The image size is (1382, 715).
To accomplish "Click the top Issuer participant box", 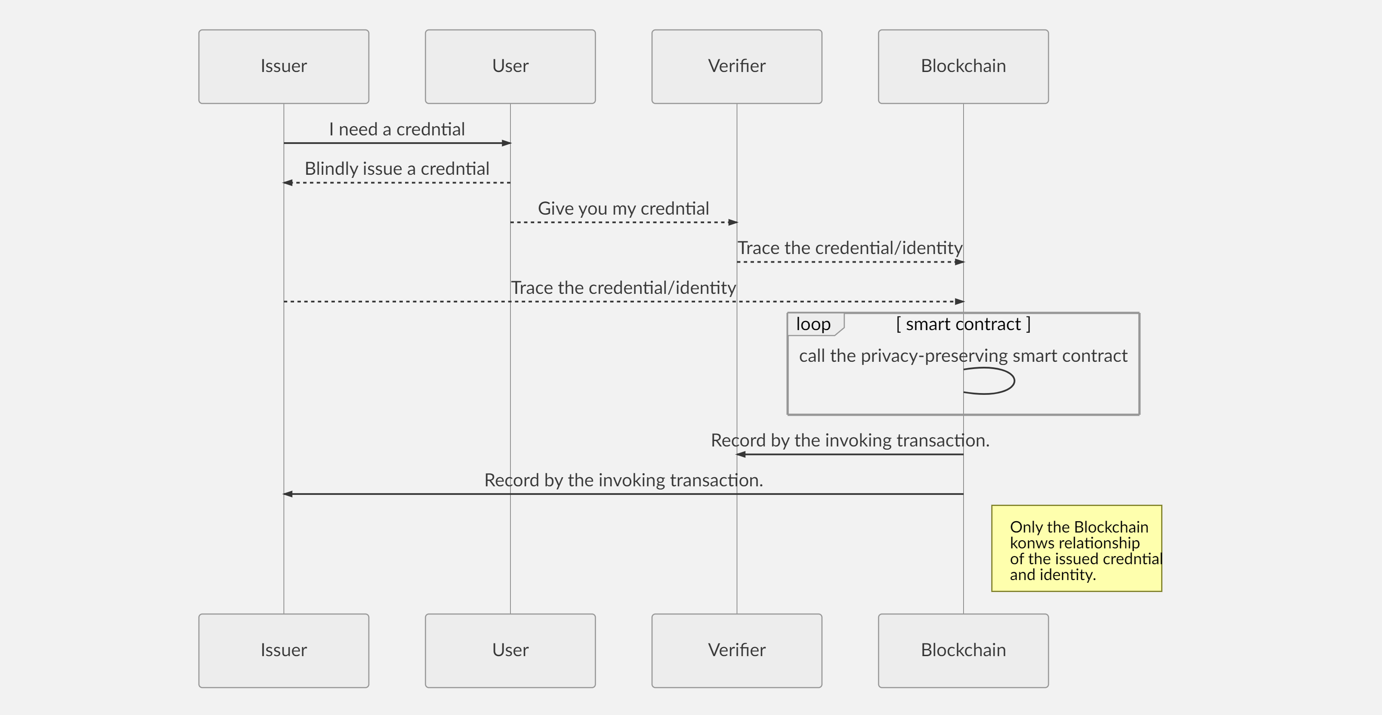I will (283, 67).
